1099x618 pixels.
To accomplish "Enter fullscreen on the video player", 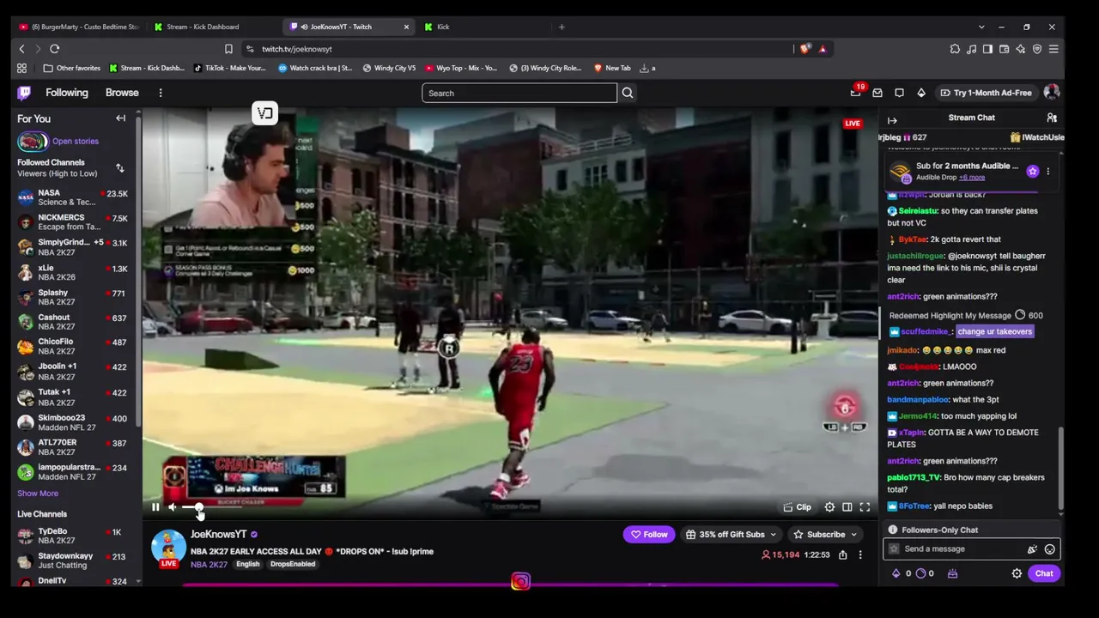I will (865, 507).
